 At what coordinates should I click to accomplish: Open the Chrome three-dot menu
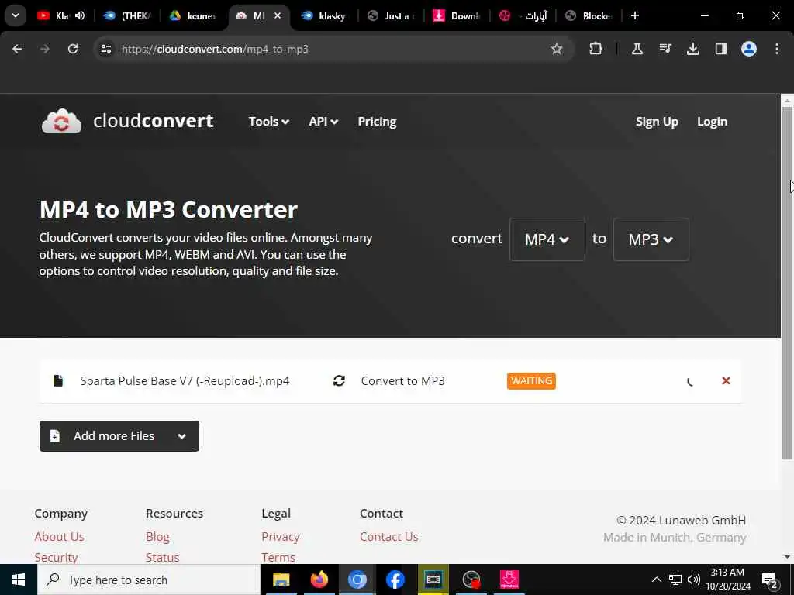[777, 49]
